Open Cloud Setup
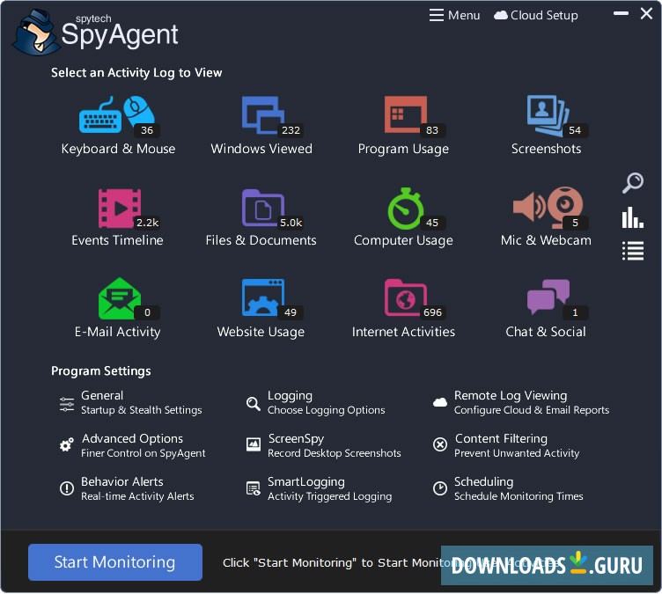662x594 pixels. [536, 15]
